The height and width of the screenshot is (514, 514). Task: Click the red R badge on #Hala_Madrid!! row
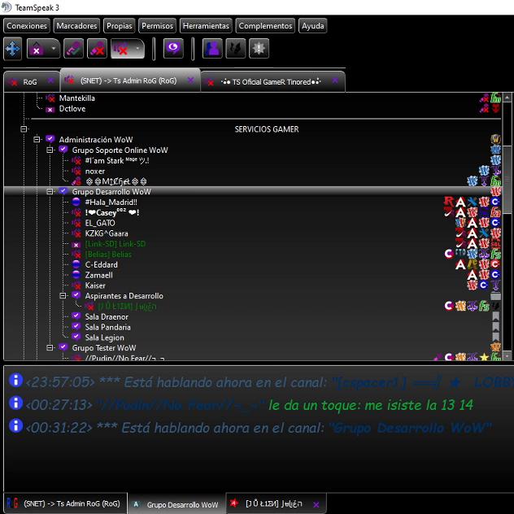click(449, 201)
